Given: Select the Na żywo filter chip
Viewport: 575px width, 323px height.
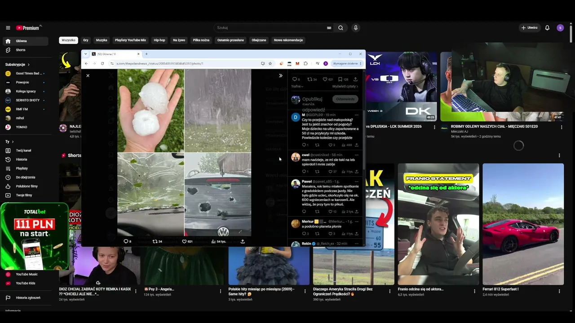Looking at the screenshot, I should (179, 40).
